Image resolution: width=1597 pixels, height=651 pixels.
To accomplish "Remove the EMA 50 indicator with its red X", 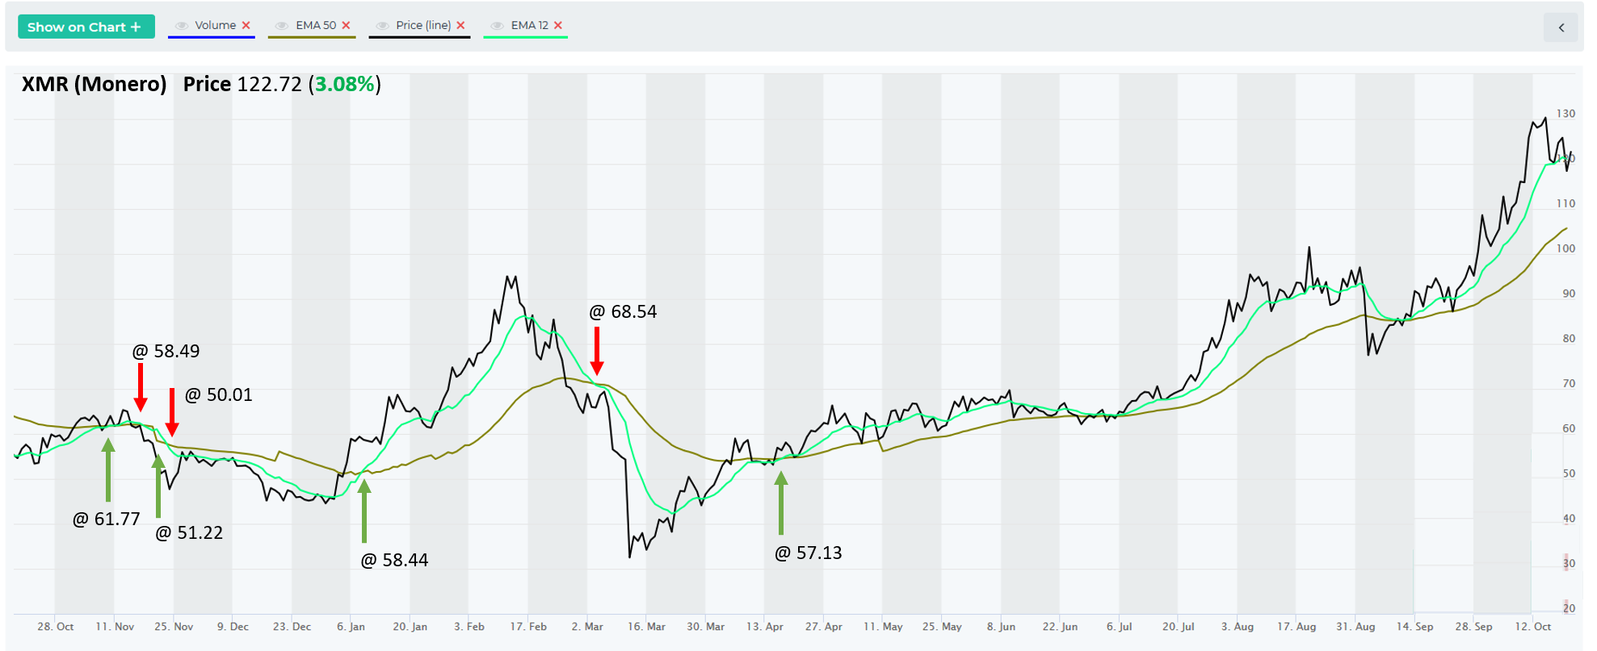I will 346,26.
